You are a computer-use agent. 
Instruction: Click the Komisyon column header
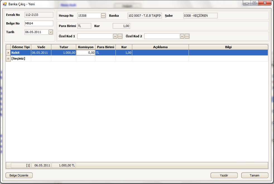[x=86, y=47]
